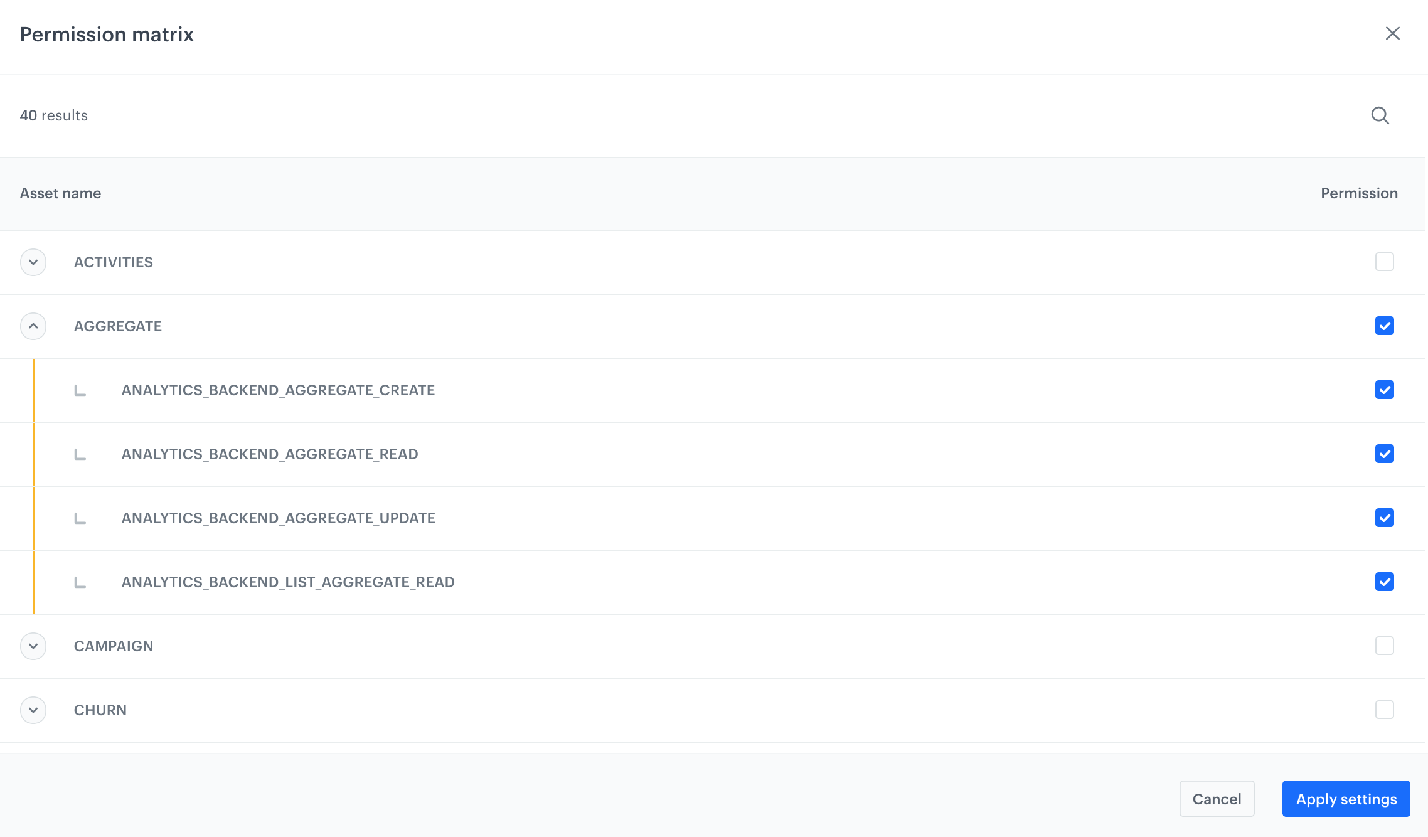The image size is (1428, 837).
Task: Click the Apply settings button
Action: [1346, 797]
